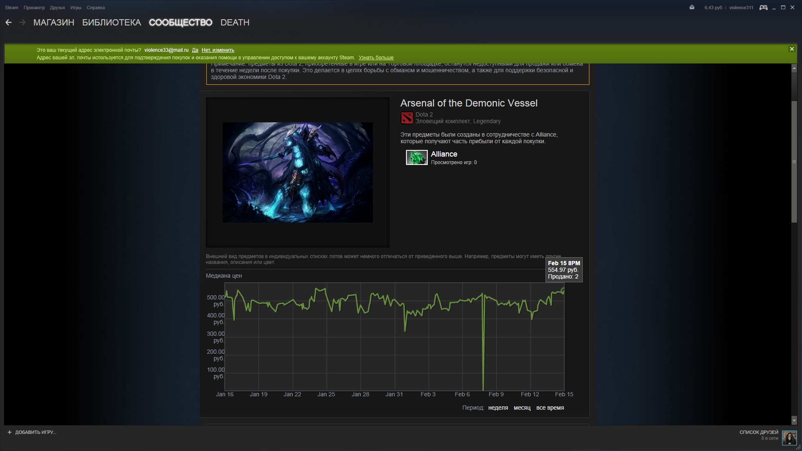Open the violence311 account dropdown

[741, 8]
